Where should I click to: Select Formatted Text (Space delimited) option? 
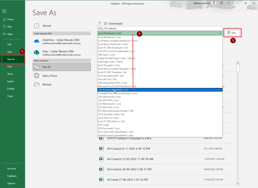(x=160, y=93)
